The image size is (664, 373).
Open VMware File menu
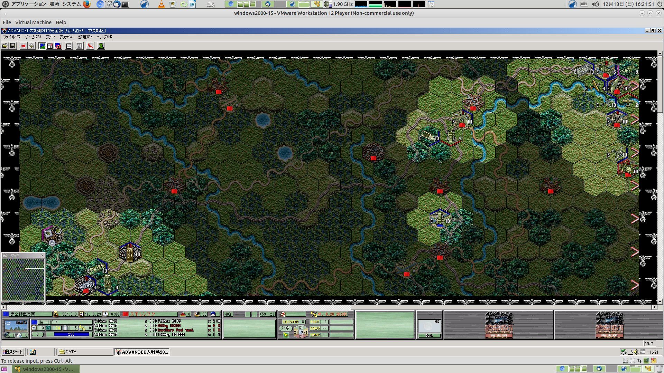coord(7,22)
